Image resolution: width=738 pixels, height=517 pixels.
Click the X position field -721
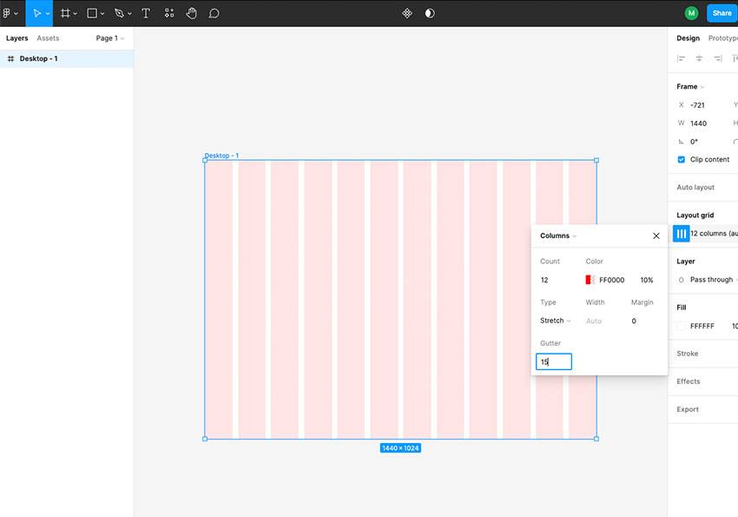pos(697,105)
